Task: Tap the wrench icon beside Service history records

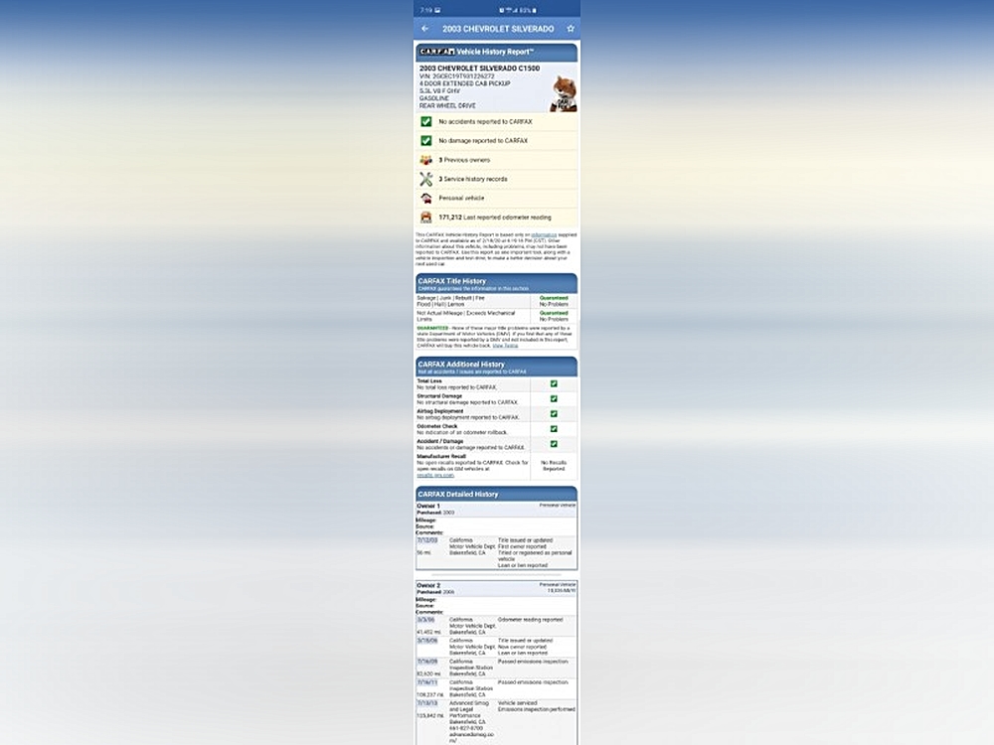Action: 426,179
